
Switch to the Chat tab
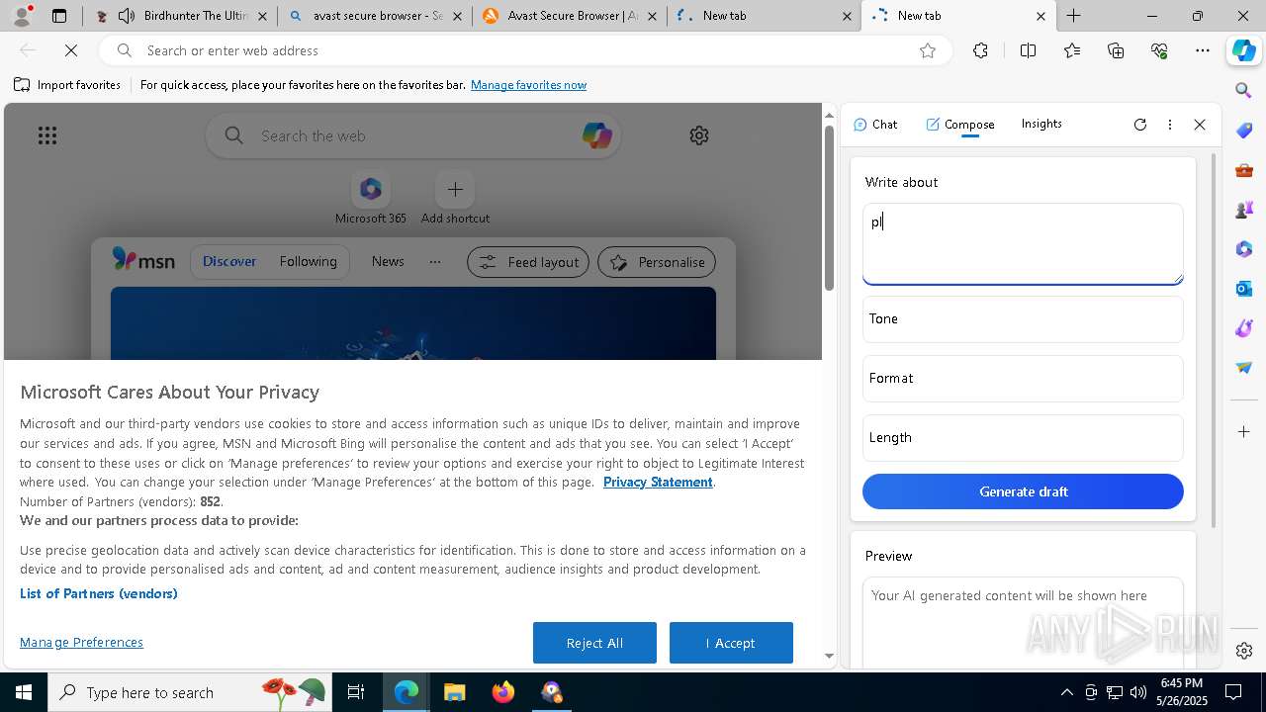click(x=875, y=125)
